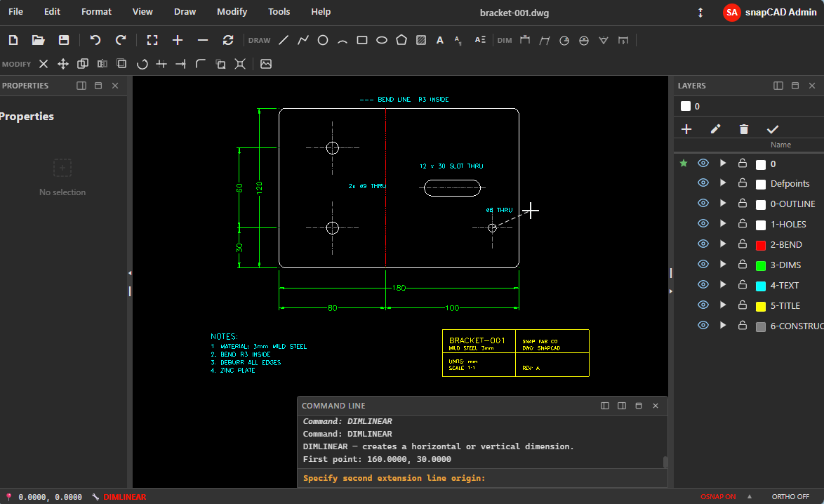
Task: Hide the 0-OUTLINE layer
Action: [x=703, y=204]
